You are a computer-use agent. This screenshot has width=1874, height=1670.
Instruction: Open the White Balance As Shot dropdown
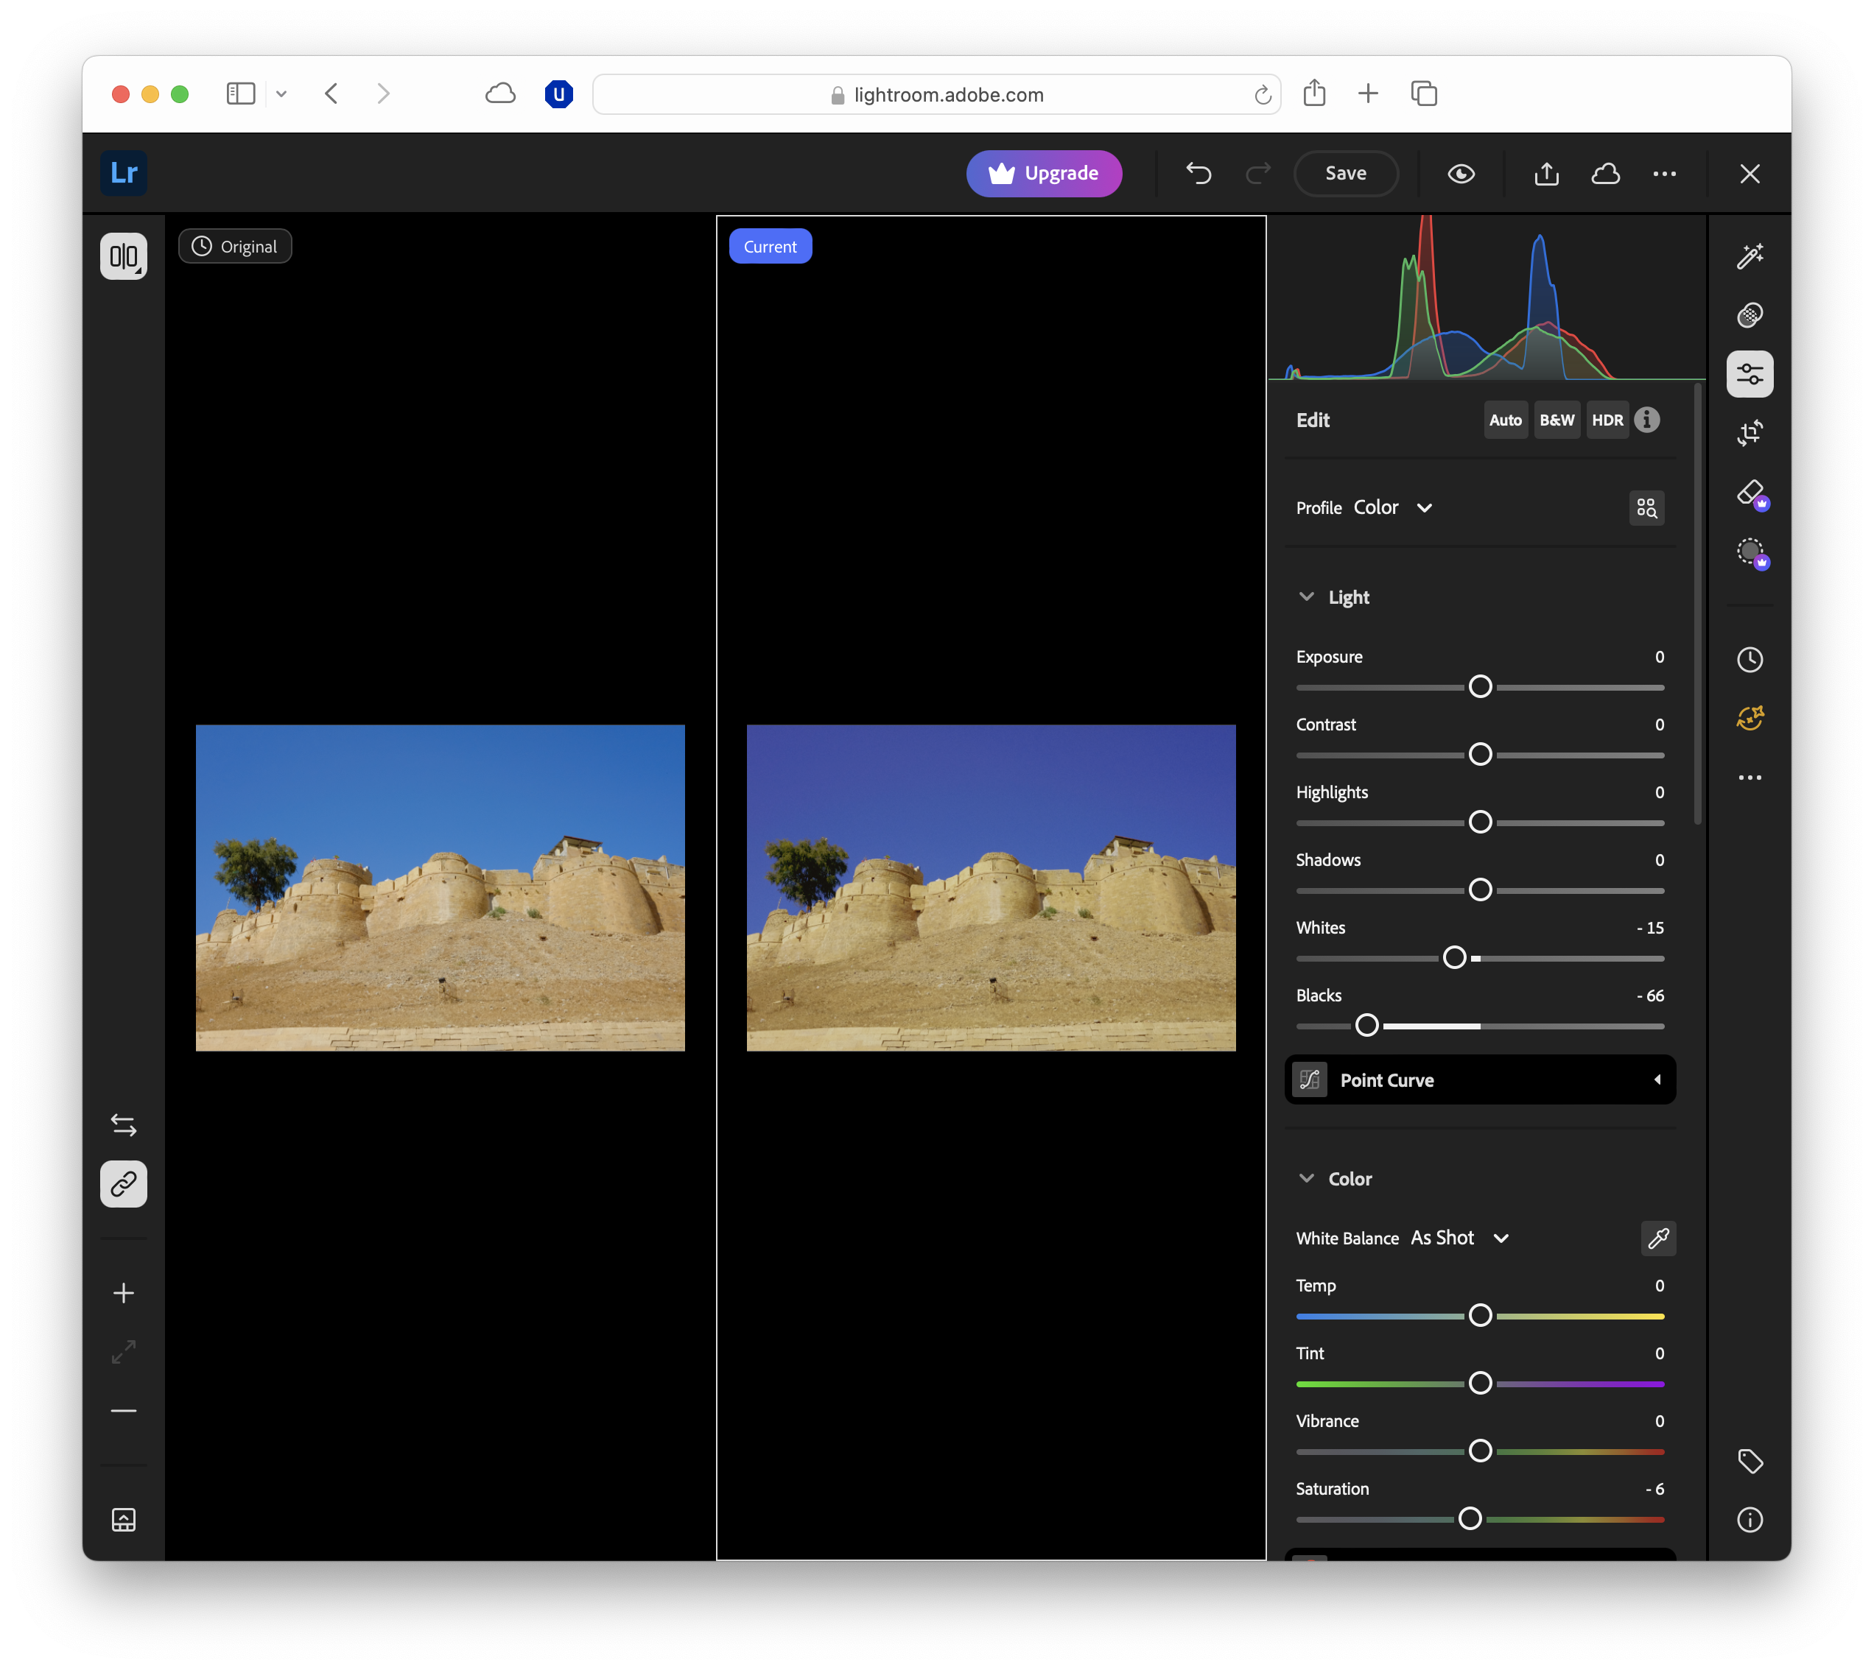point(1459,1239)
